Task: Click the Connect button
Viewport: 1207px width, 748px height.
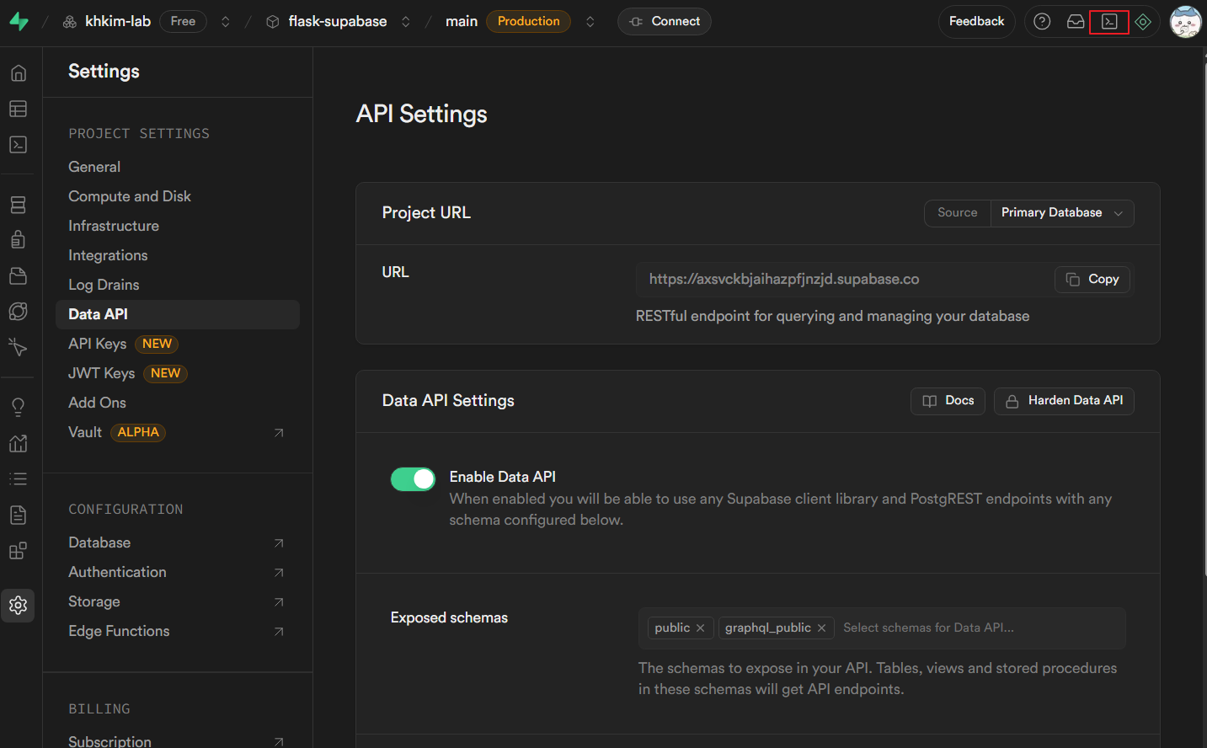Action: (x=665, y=22)
